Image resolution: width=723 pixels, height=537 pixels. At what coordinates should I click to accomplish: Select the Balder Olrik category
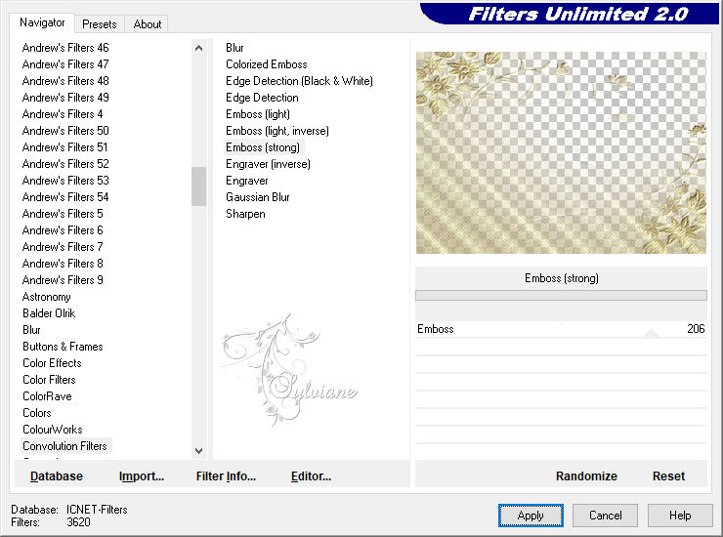(49, 313)
